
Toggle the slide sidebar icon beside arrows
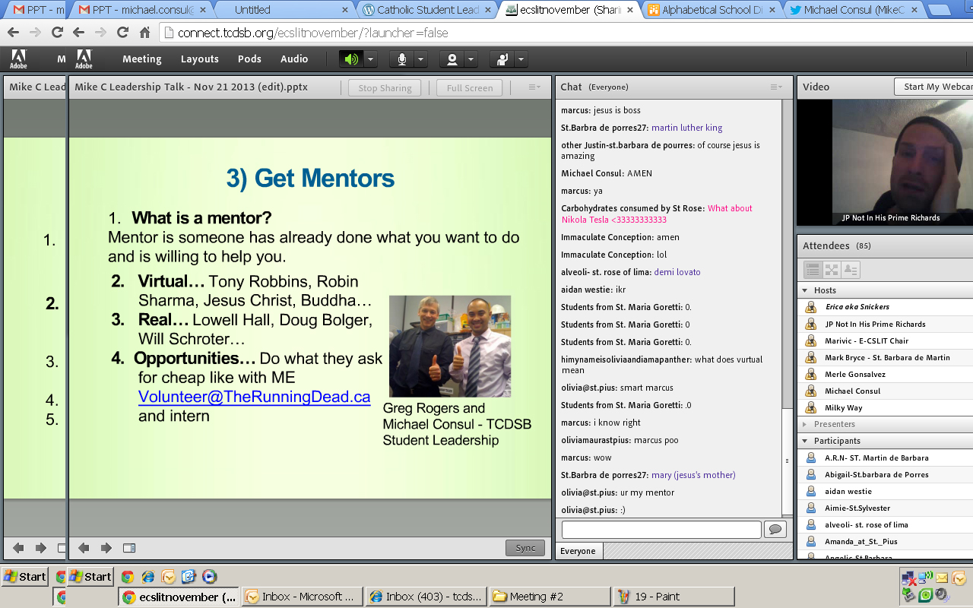click(x=129, y=548)
